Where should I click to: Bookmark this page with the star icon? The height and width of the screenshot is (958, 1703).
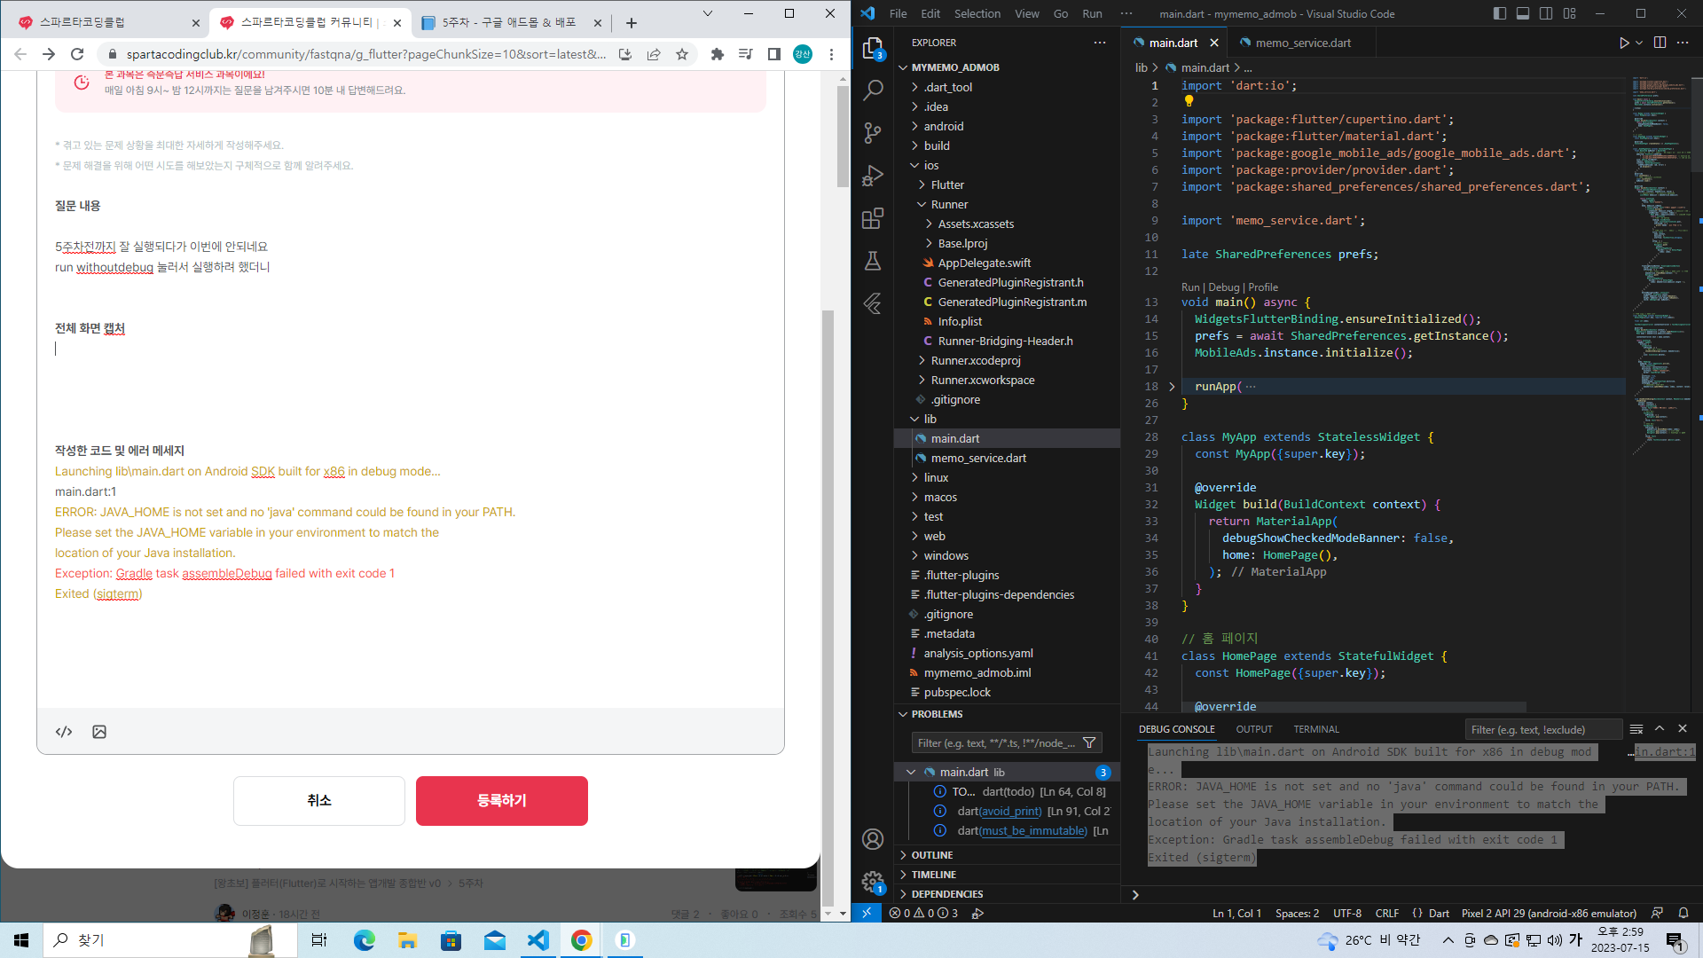tap(682, 54)
